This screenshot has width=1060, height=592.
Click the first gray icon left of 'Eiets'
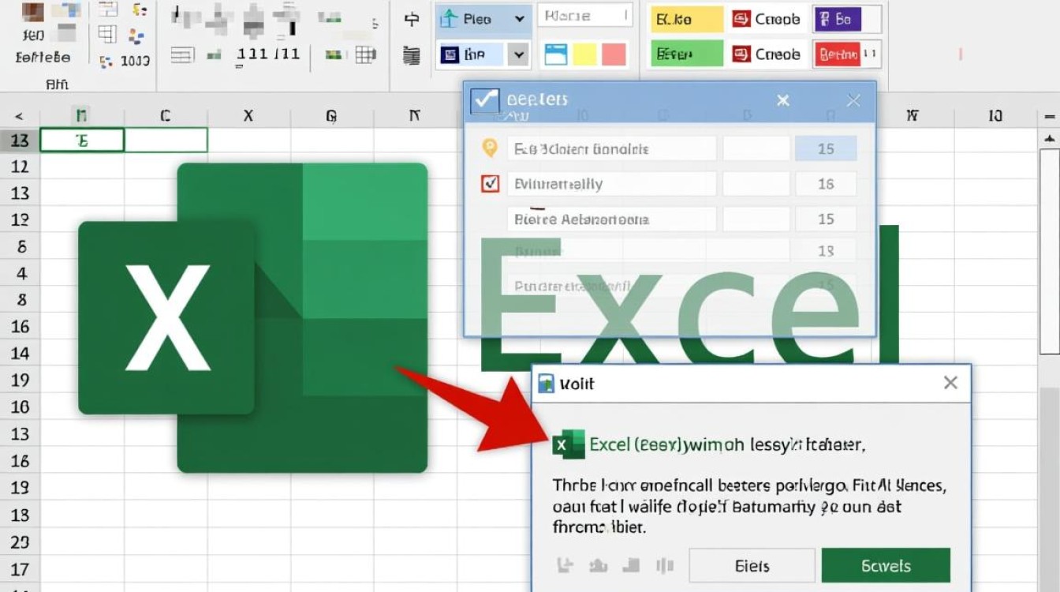[565, 565]
